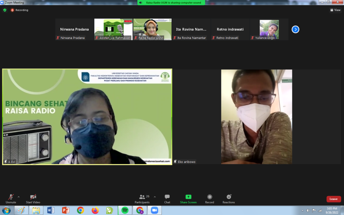Leave the meeting

334,199
